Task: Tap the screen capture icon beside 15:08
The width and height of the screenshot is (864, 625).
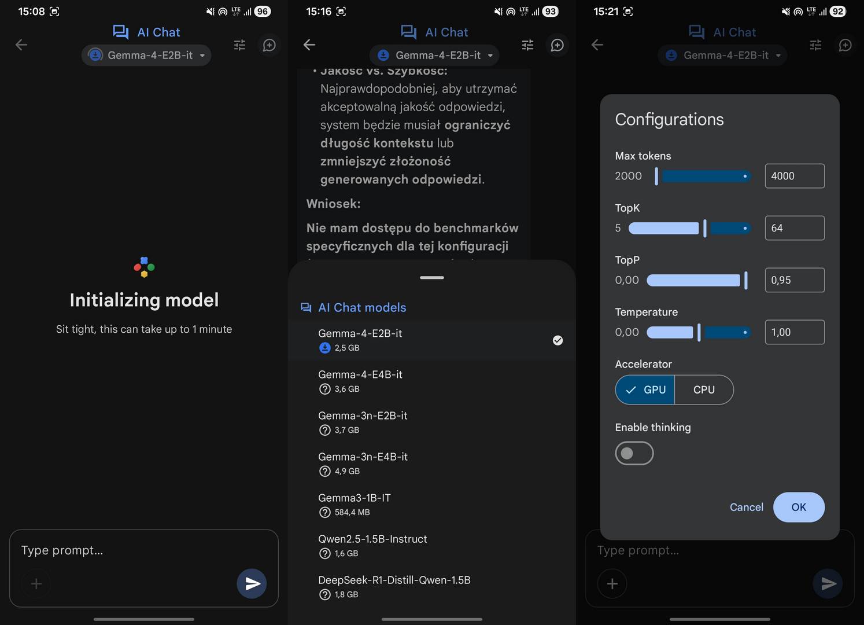Action: pyautogui.click(x=54, y=11)
